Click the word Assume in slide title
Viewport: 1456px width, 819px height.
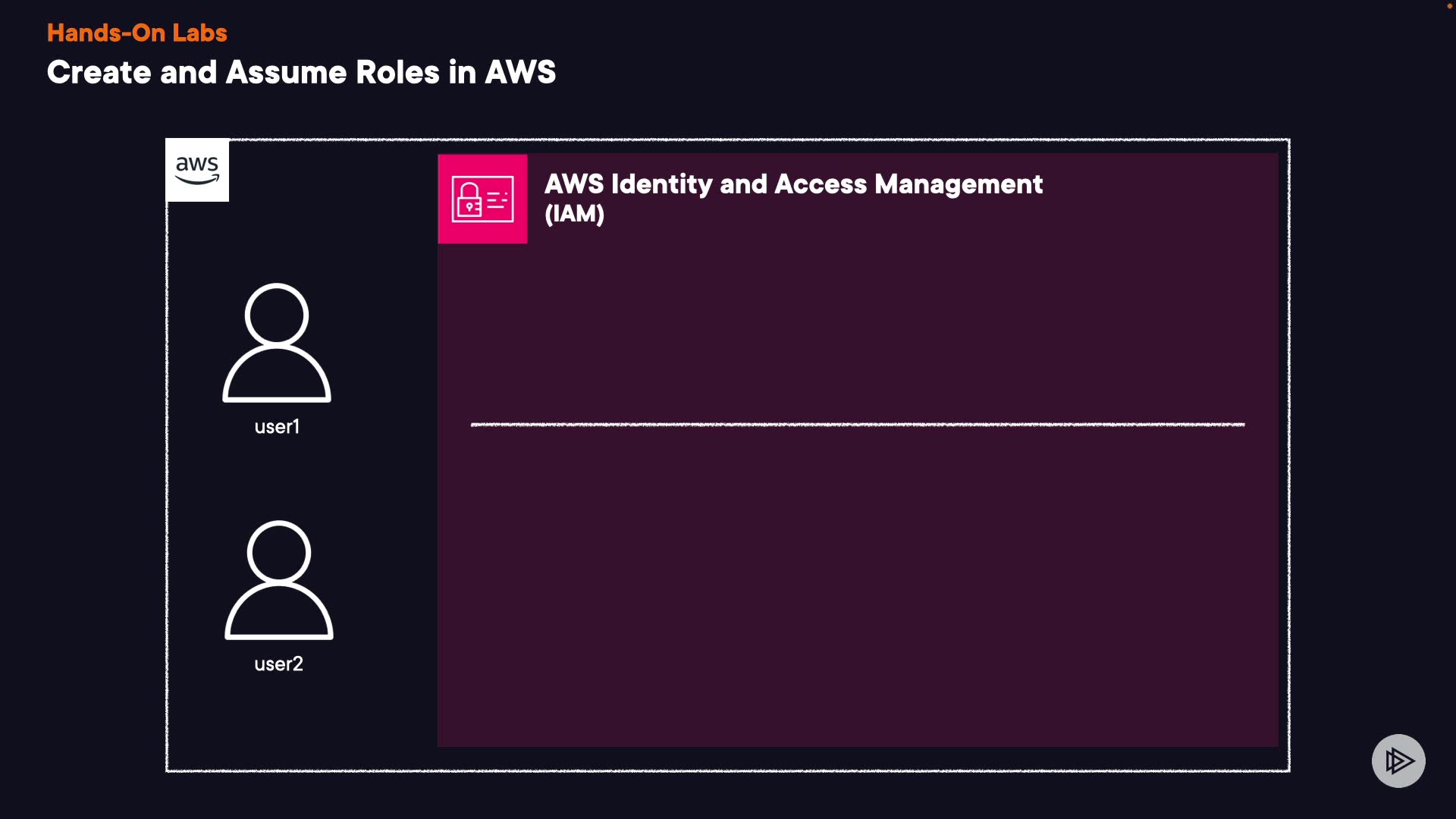pos(287,73)
